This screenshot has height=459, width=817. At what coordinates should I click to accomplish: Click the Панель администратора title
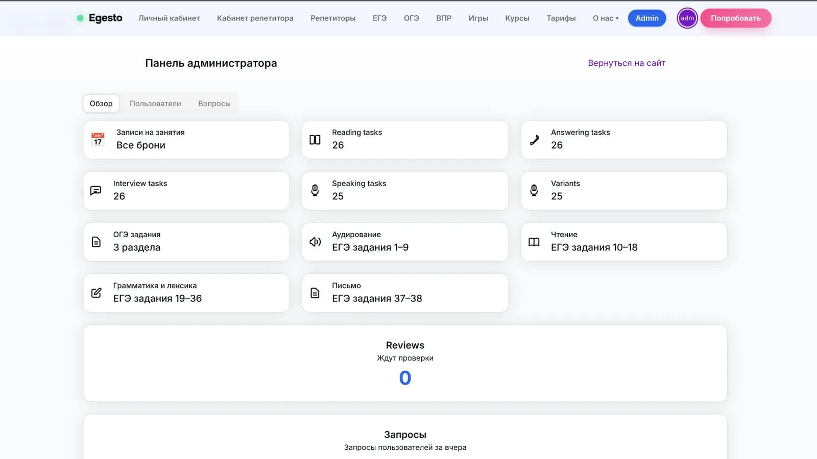point(211,63)
